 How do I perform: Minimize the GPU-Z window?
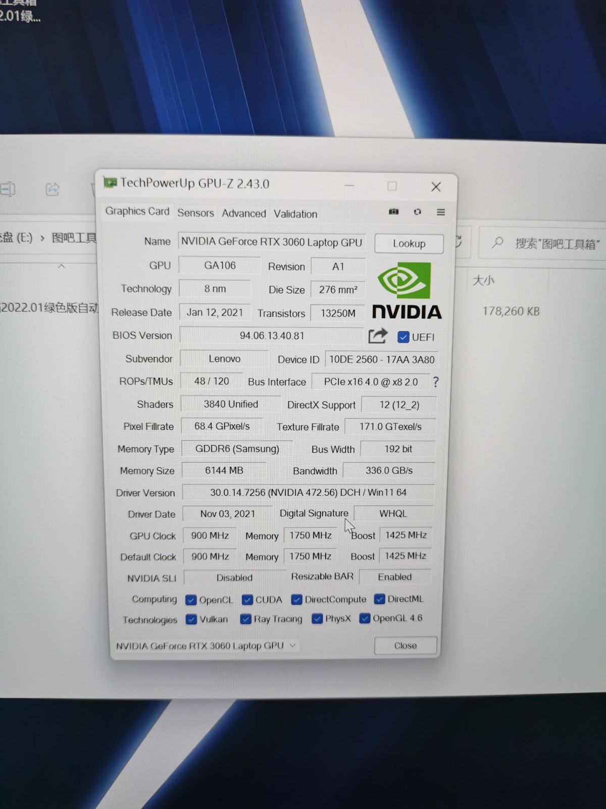[x=349, y=186]
